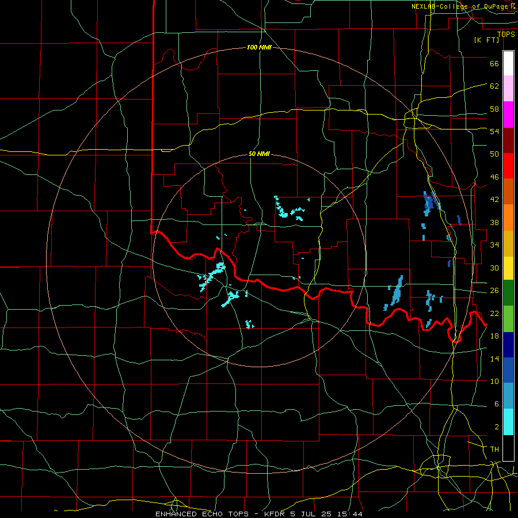
Task: Click the dark green 26-30 kft swatch
Action: tap(508, 293)
